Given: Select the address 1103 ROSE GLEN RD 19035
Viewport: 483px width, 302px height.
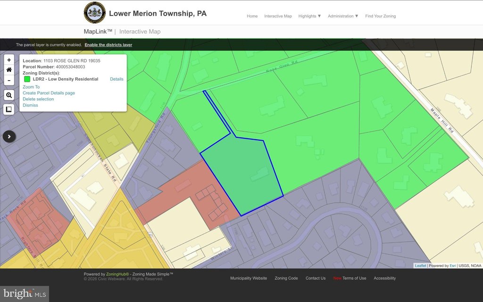Looking at the screenshot, I should pos(72,61).
